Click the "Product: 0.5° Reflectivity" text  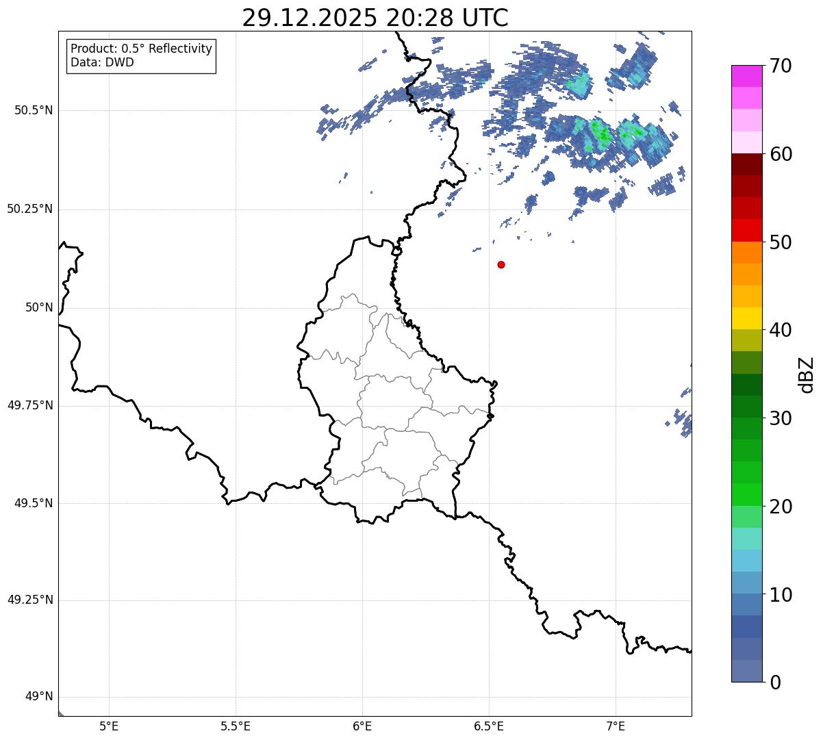pos(141,49)
